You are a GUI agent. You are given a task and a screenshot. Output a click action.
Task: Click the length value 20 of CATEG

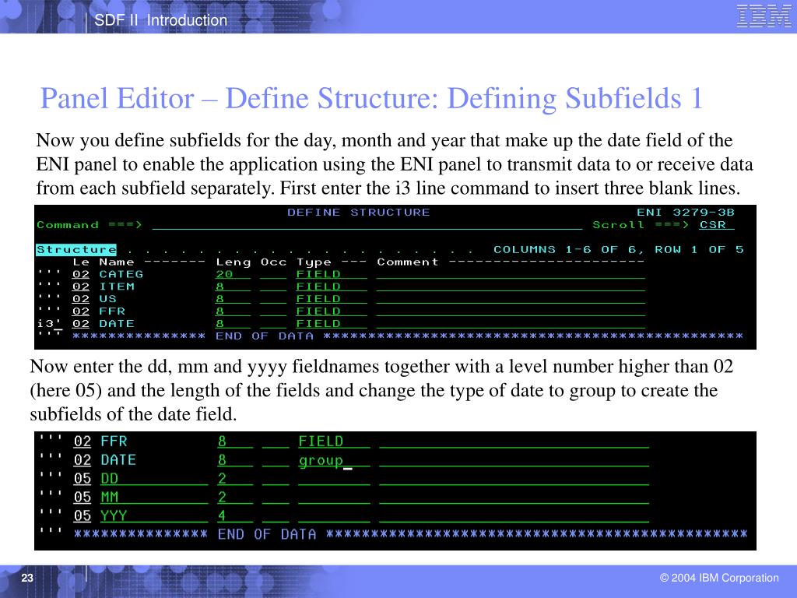[233, 274]
